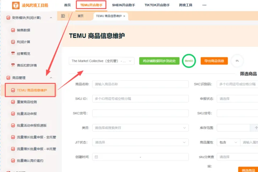Click the 商品管理 section icon
The image size is (258, 172).
tap(8, 78)
